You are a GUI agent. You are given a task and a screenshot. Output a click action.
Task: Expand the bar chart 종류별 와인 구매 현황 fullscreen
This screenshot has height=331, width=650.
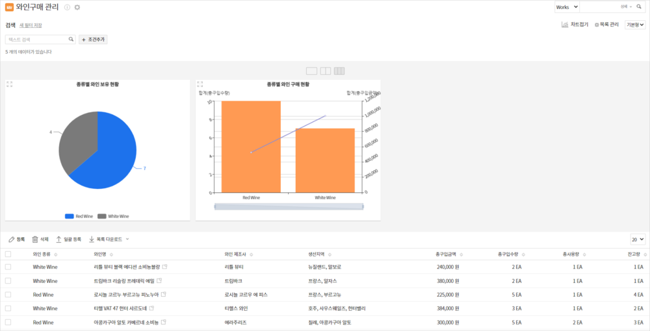(200, 84)
